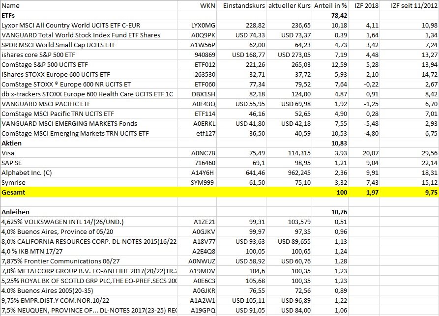Select the 'SAP SE' name cell

point(88,163)
